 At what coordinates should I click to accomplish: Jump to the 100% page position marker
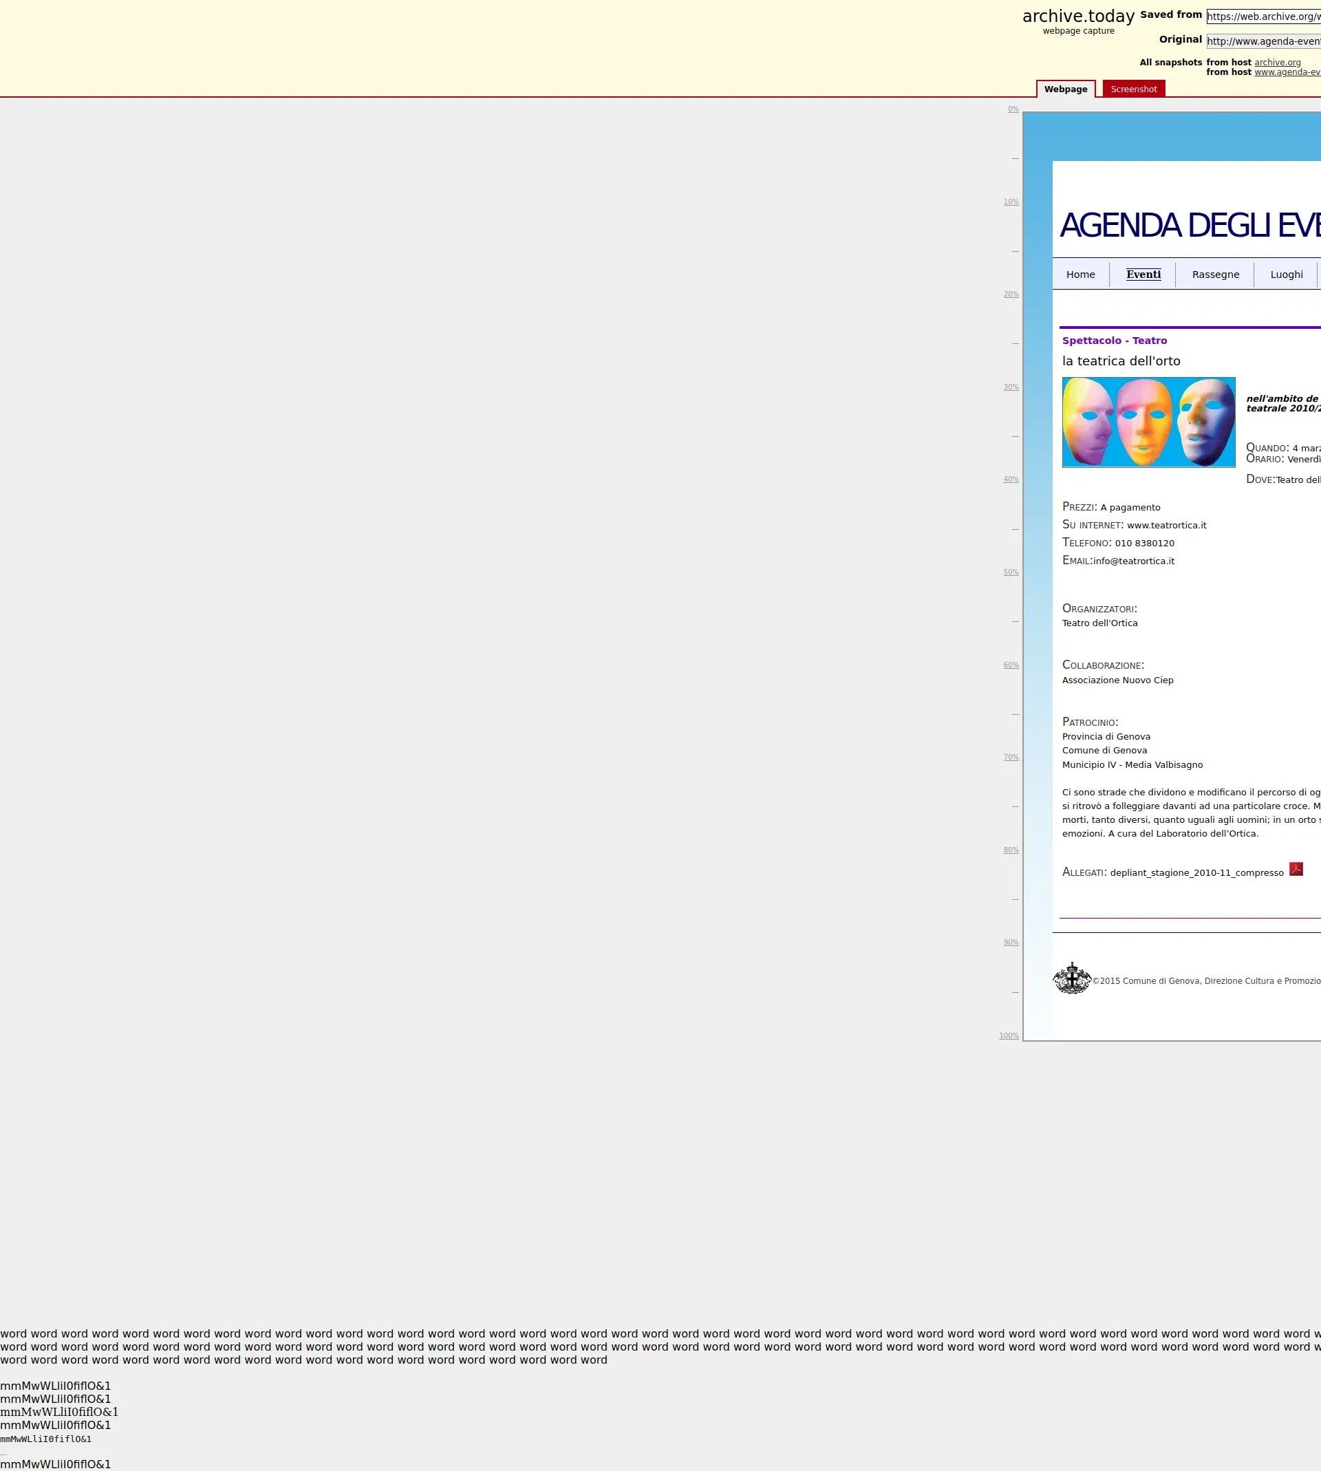tap(1008, 1036)
